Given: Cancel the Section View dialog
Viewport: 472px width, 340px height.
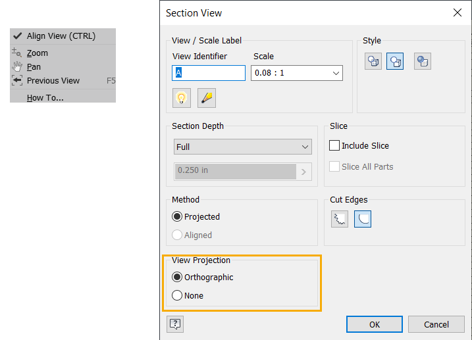Looking at the screenshot, I should [x=436, y=324].
